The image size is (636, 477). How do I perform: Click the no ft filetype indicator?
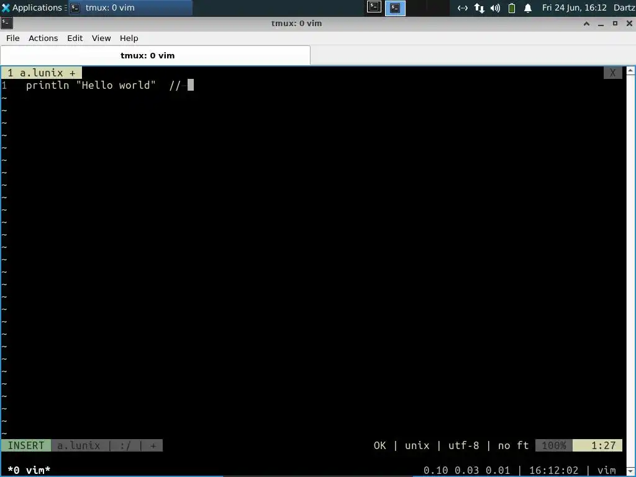click(x=514, y=445)
